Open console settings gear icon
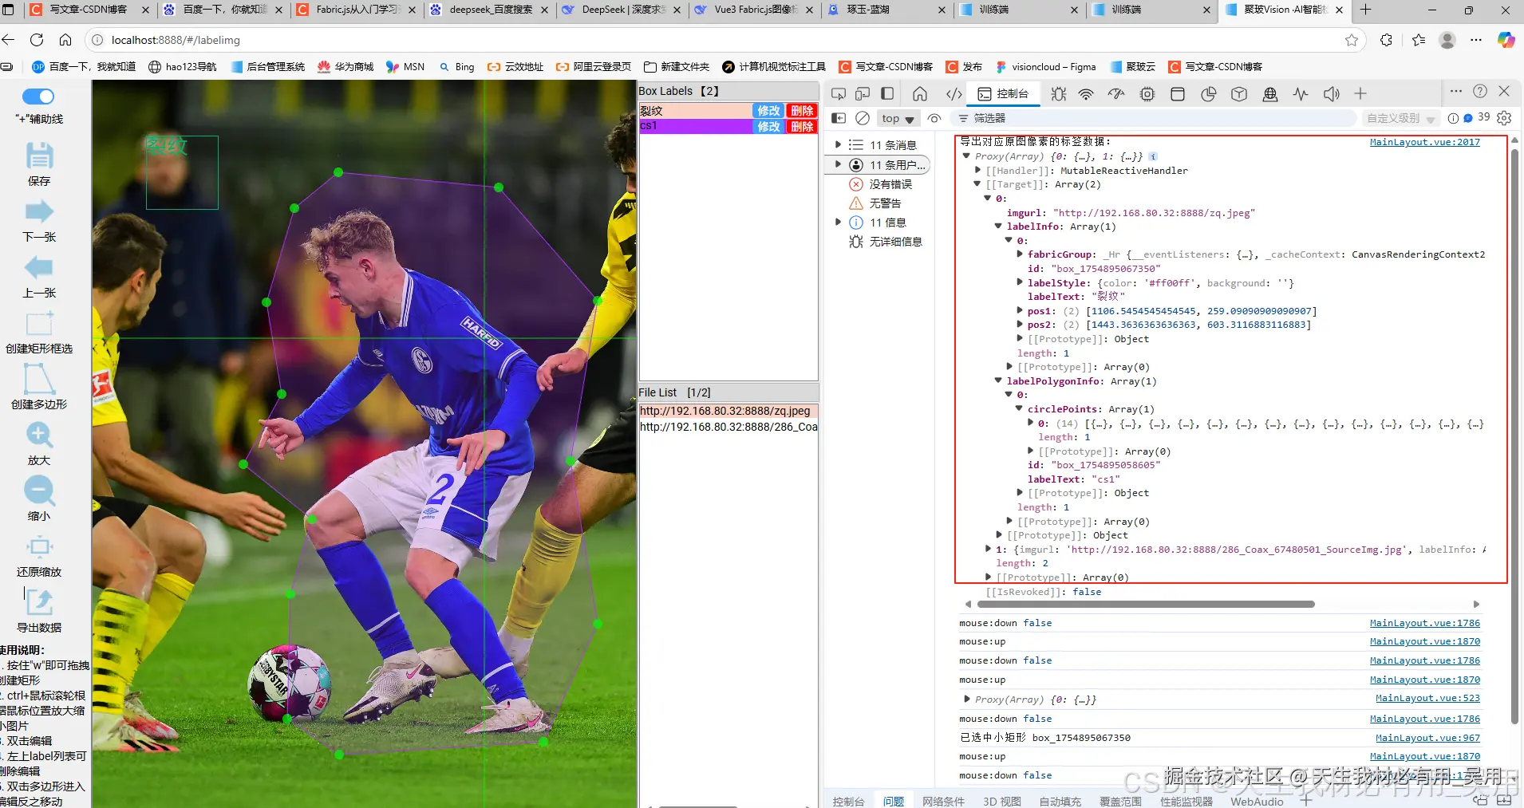Viewport: 1524px width, 808px height. [1504, 118]
